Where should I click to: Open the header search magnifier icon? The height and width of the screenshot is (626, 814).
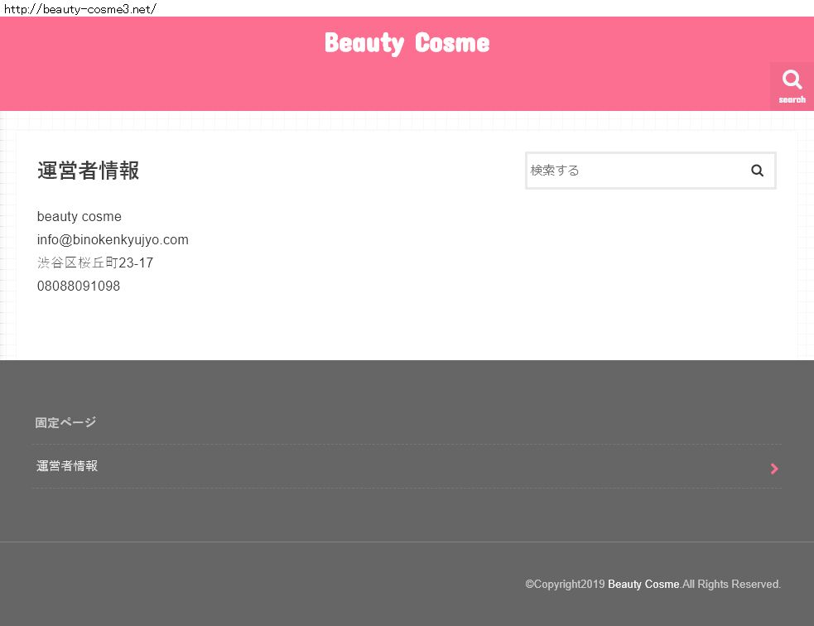click(x=792, y=79)
